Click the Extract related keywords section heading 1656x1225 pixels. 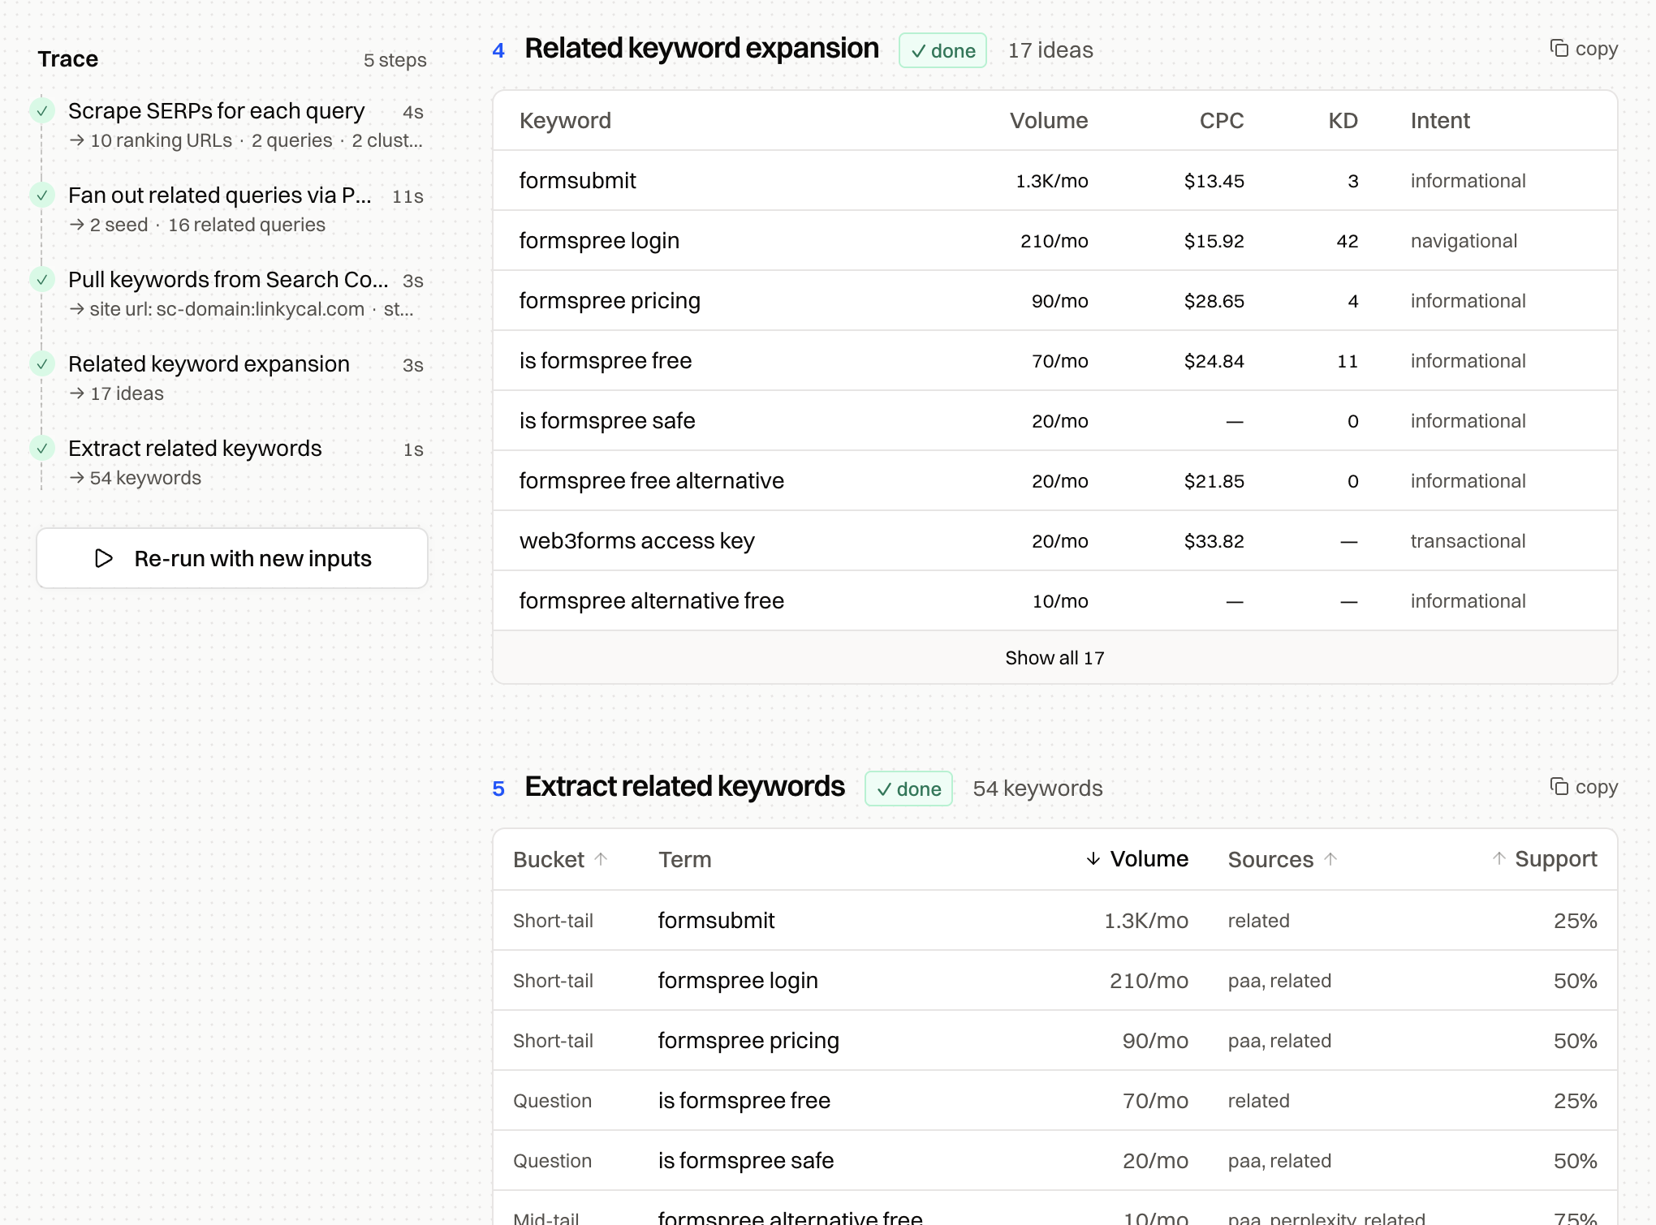pyautogui.click(x=684, y=787)
